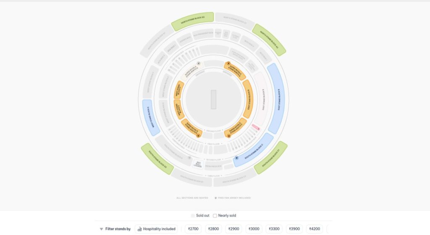Click jersey icon on Super Royals Stand North D
The width and height of the screenshot is (430, 235).
click(x=199, y=64)
